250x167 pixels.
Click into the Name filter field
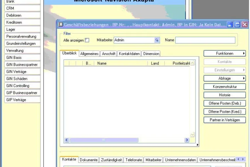[x=205, y=40]
